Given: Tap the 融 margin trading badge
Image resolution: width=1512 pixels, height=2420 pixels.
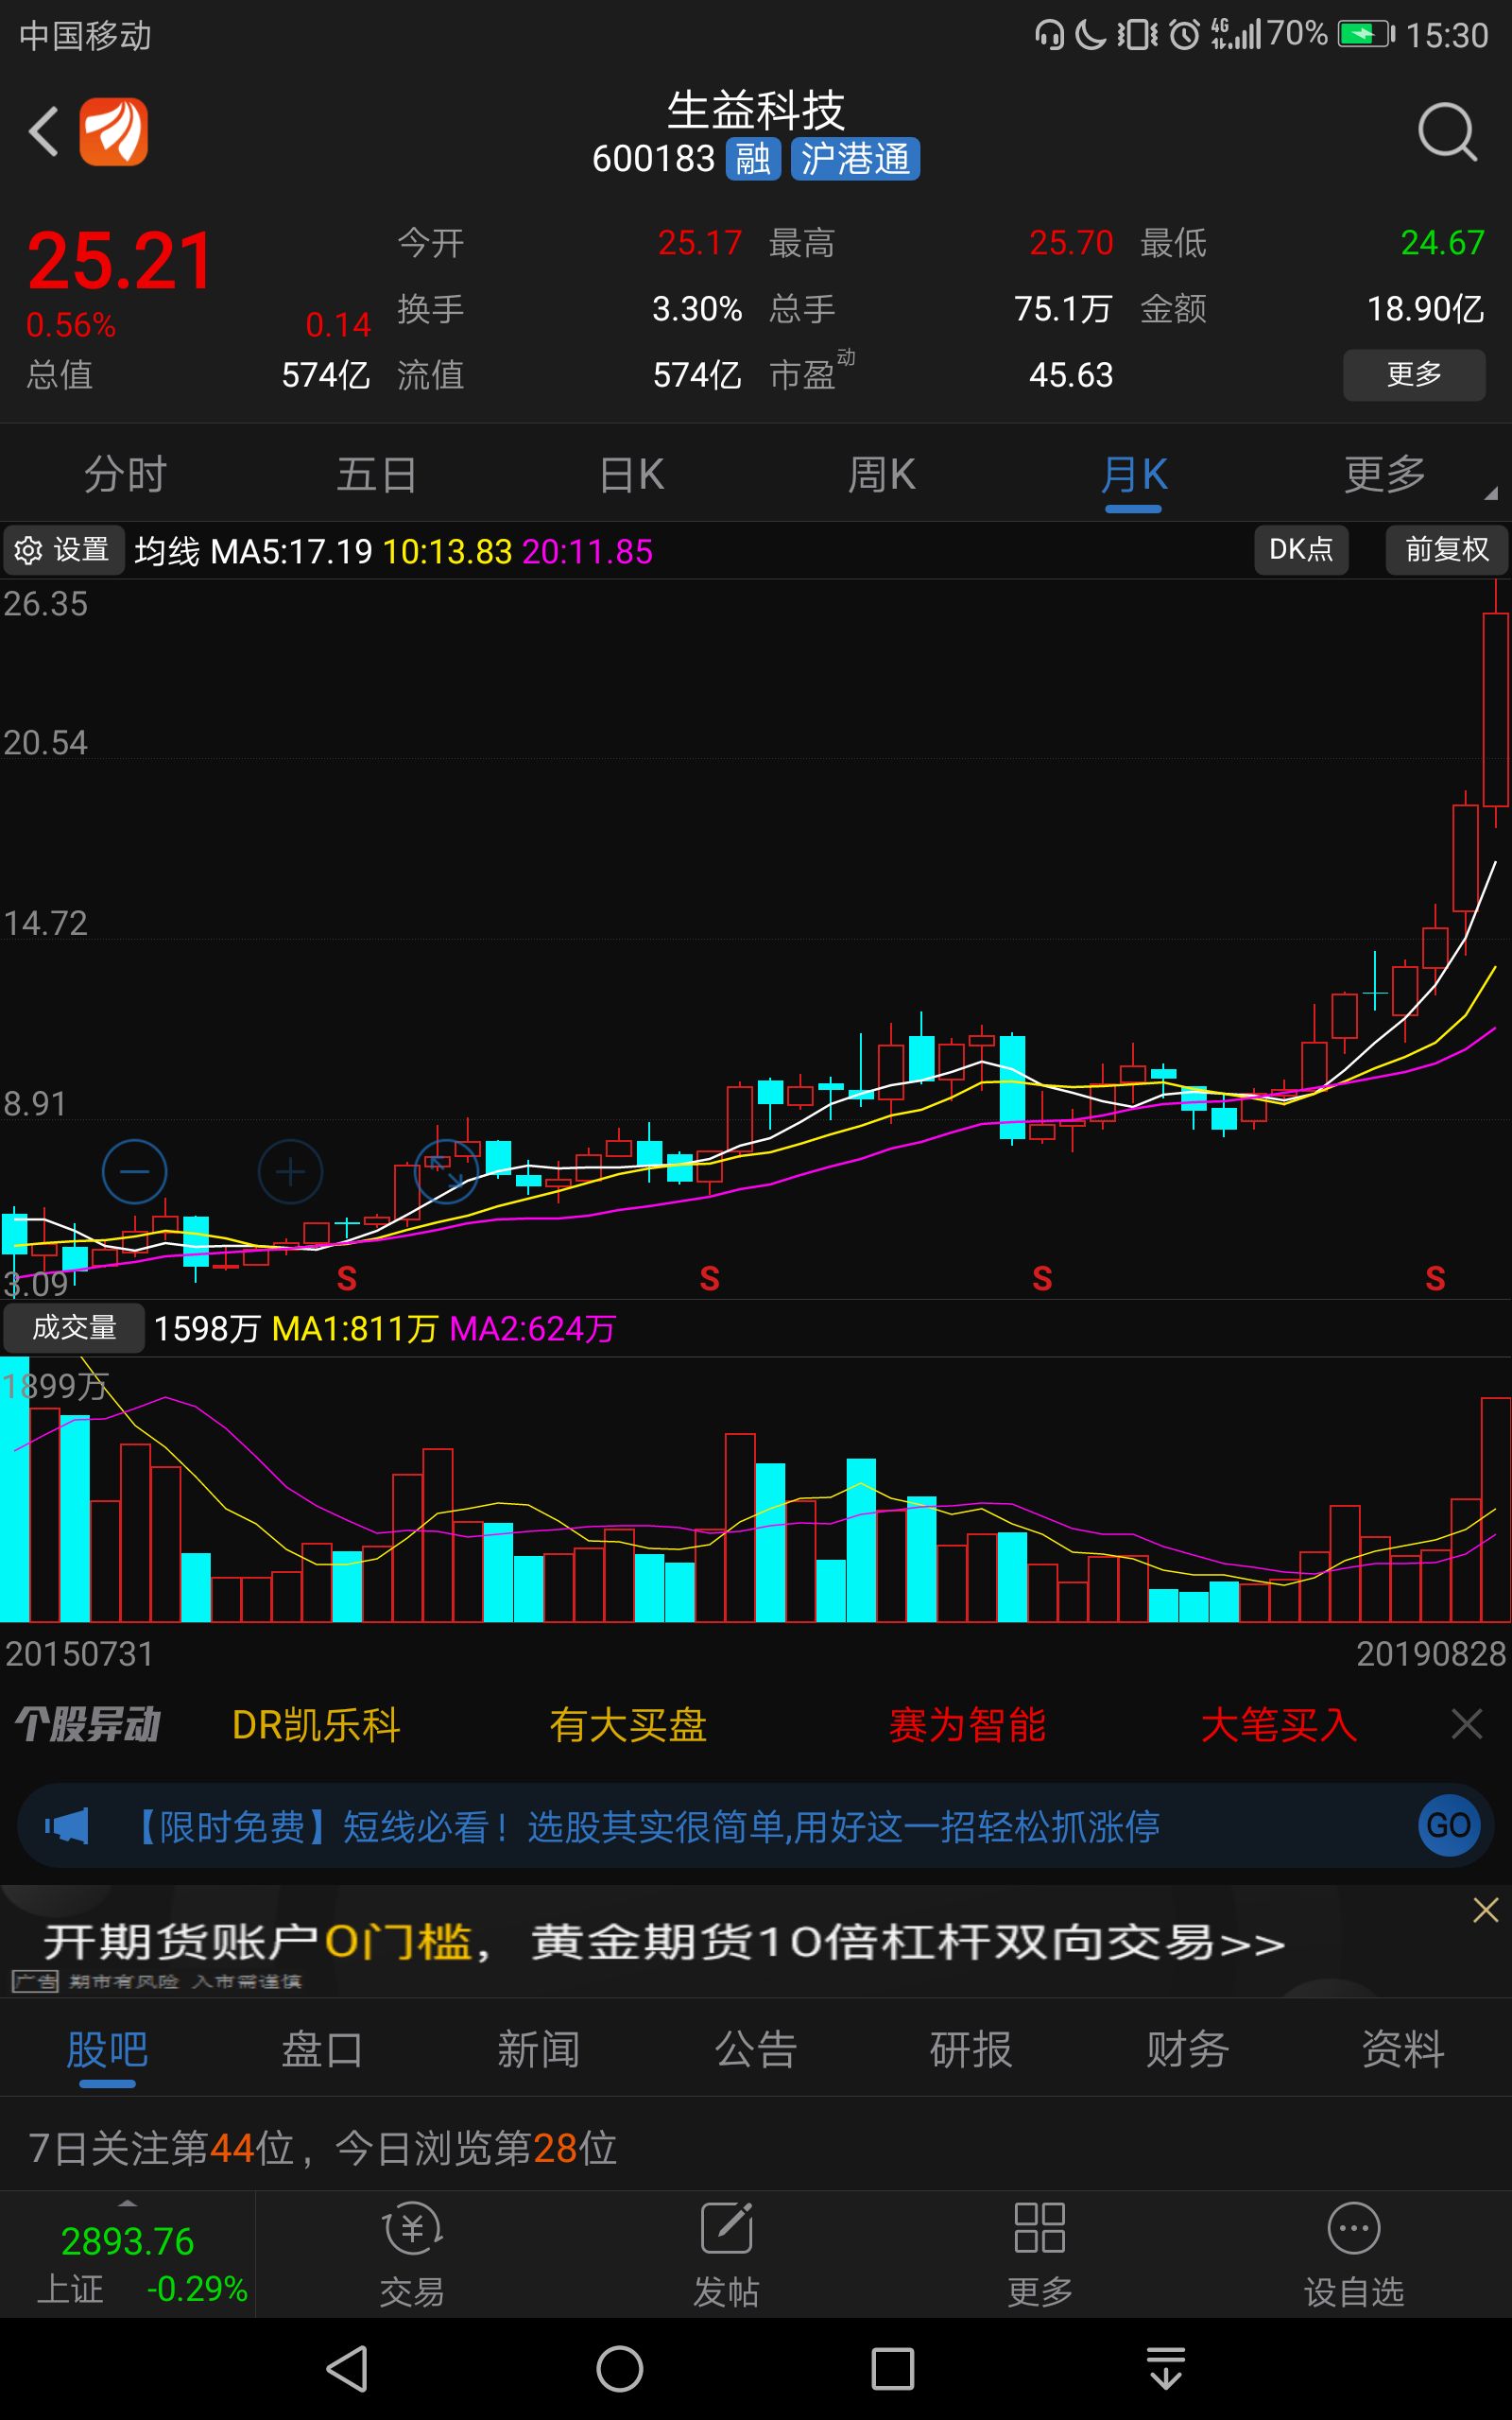Looking at the screenshot, I should click(753, 159).
